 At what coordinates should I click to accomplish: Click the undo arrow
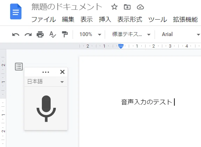click(x=16, y=34)
